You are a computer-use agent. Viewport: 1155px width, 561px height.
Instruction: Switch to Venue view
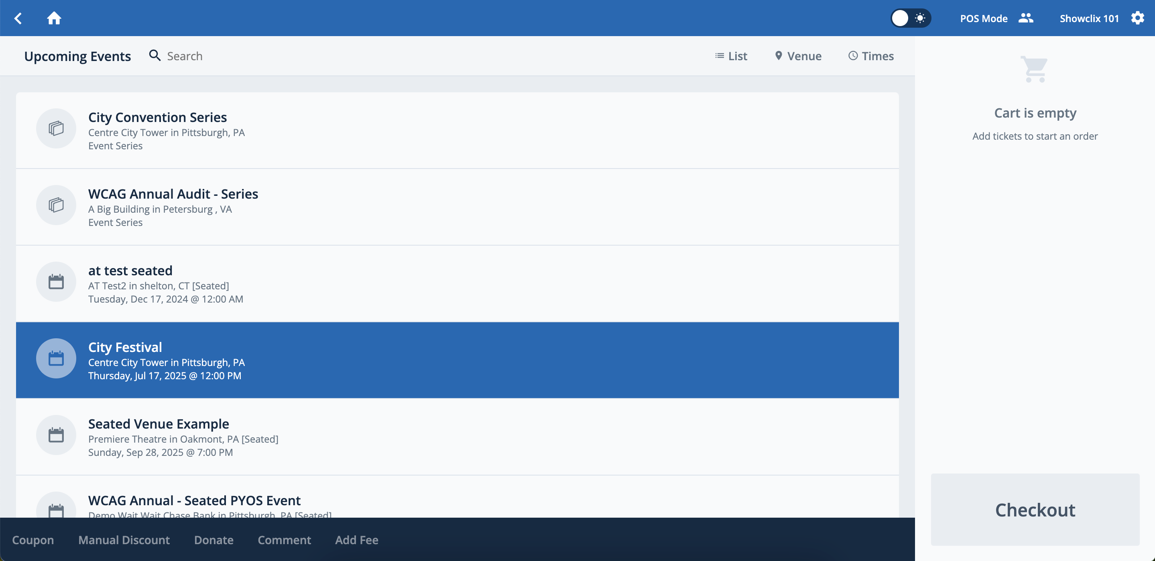(x=798, y=56)
